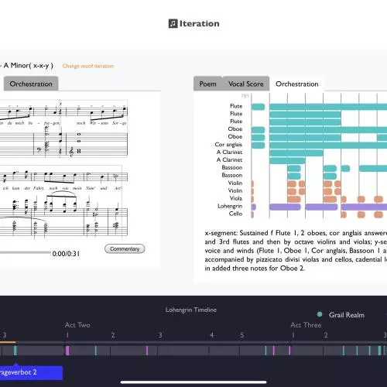
Task: Click the first A Clarinet row label
Action: [229, 152]
